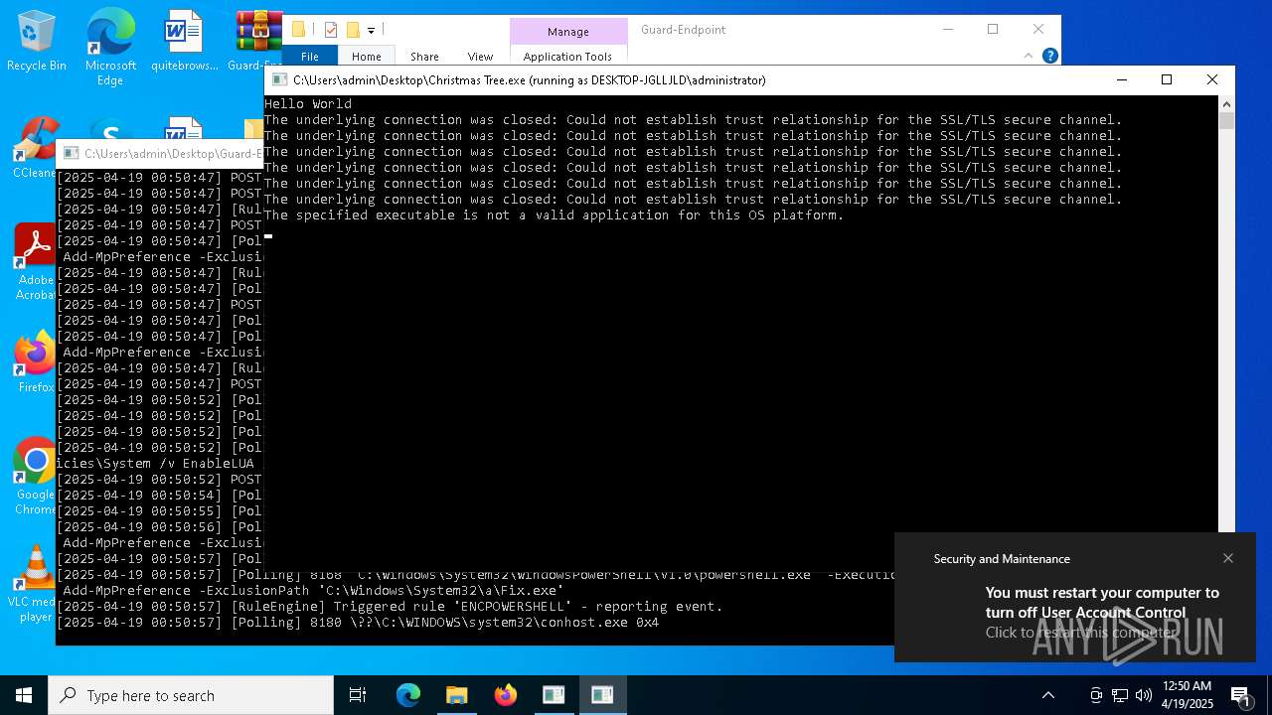Open the Windows Start menu

click(x=24, y=695)
